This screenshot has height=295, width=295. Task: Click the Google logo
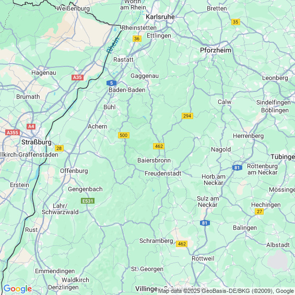[x=18, y=289]
